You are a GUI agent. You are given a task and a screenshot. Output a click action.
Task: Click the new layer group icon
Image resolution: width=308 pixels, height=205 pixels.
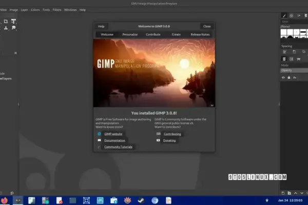[289, 193]
